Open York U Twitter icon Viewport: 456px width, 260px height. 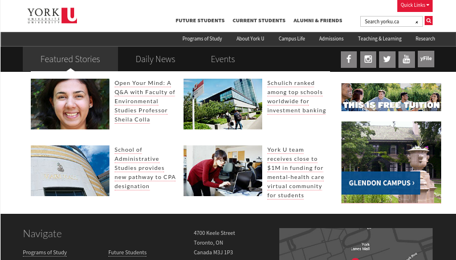387,59
